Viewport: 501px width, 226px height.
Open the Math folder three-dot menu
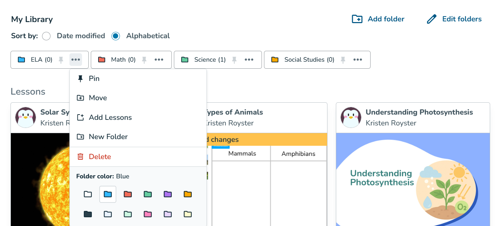click(159, 60)
